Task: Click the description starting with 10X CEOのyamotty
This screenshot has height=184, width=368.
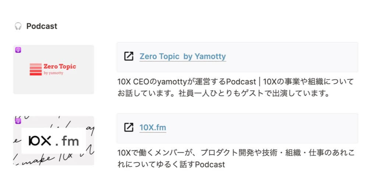Action: pyautogui.click(x=236, y=88)
